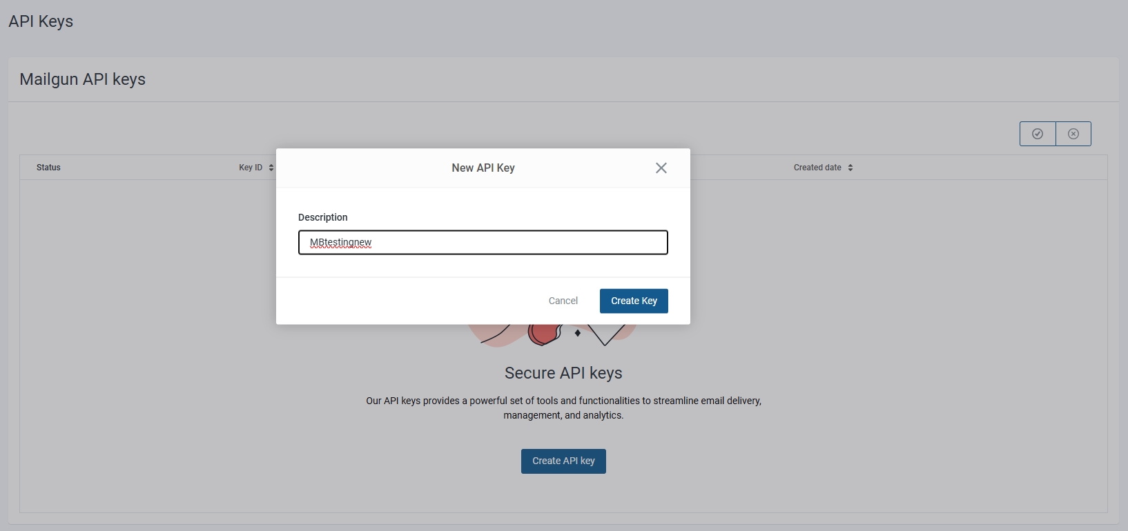Click the circled checkmark icon button
Image resolution: width=1128 pixels, height=531 pixels.
[x=1037, y=134]
